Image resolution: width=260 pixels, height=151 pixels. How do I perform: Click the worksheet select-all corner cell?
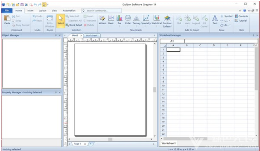point(163,45)
